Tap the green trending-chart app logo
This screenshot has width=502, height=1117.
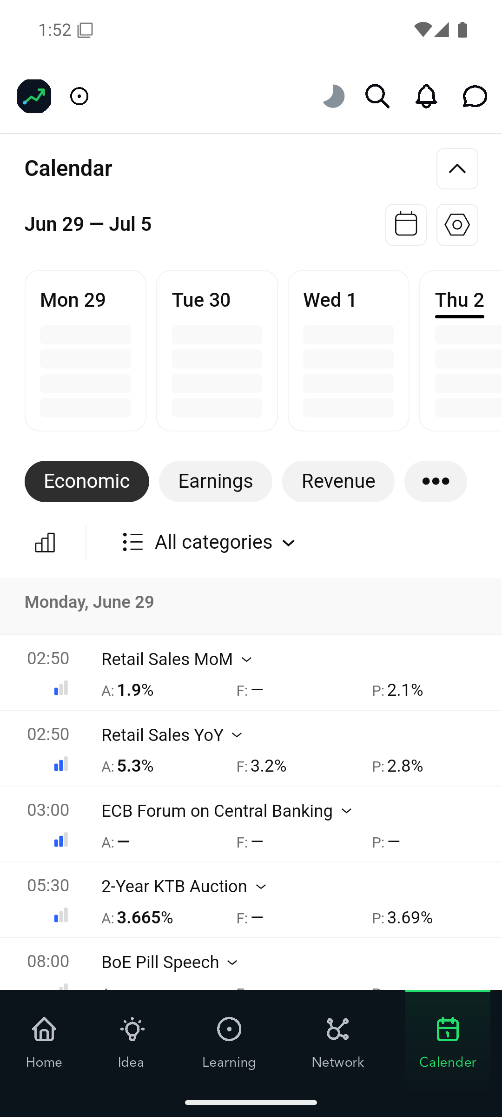[x=34, y=96]
